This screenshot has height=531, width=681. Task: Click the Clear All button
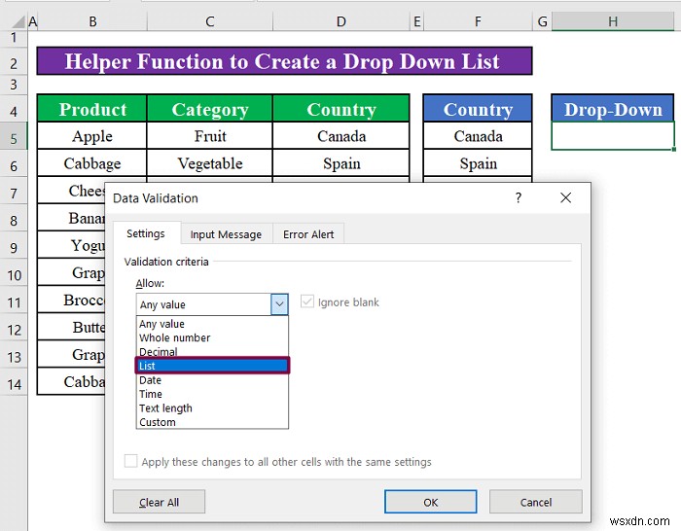tap(159, 503)
